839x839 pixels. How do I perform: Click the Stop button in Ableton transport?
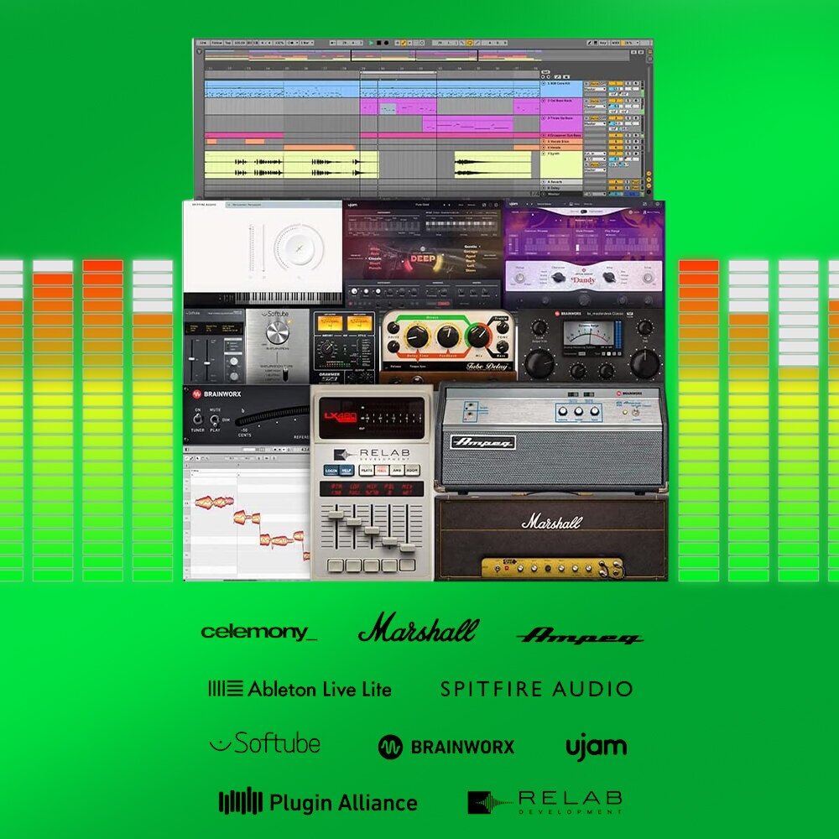pyautogui.click(x=379, y=43)
